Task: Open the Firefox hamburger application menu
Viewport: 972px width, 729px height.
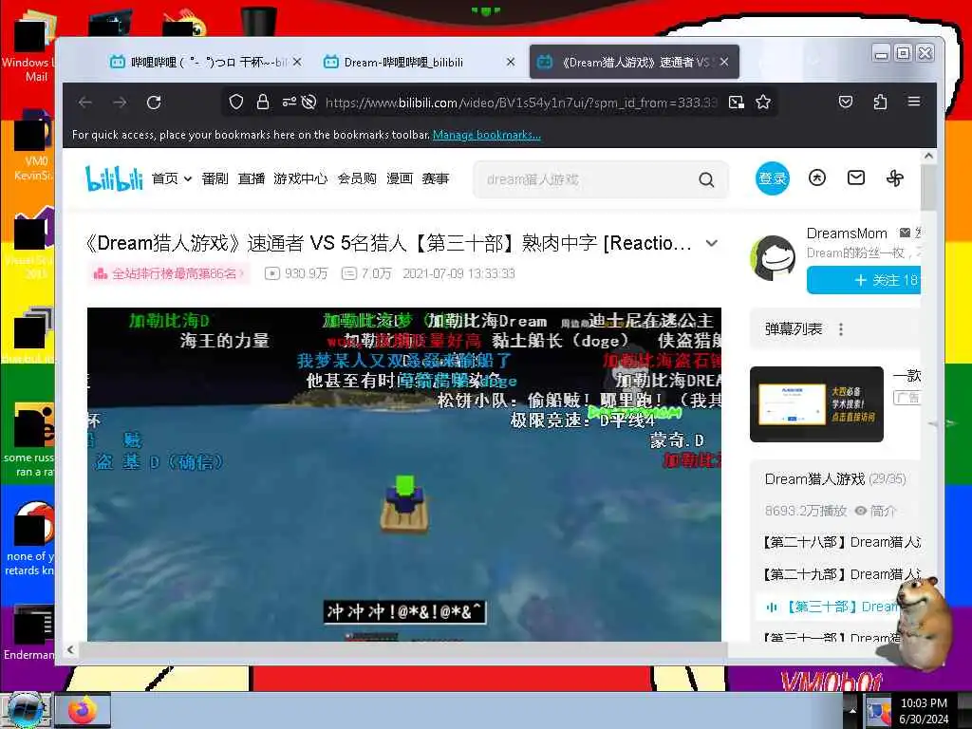Action: point(914,102)
